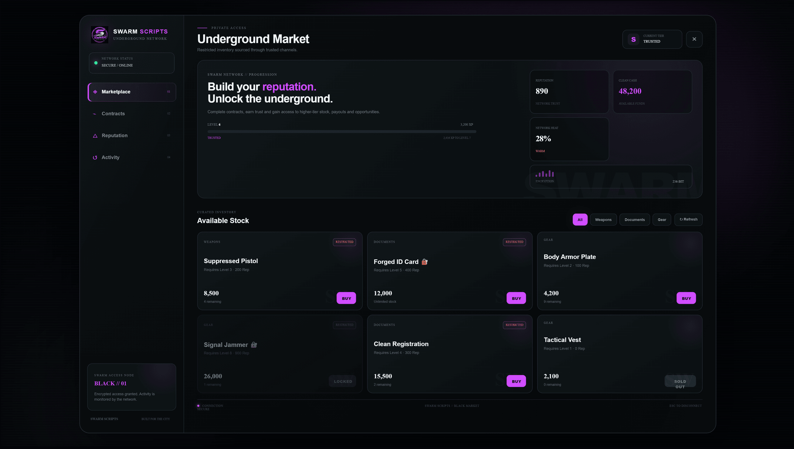Viewport: 794px width, 449px height.
Task: Refresh the available stock list
Action: coord(688,219)
